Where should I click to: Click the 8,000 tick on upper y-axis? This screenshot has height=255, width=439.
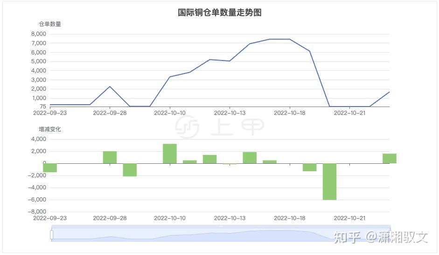click(38, 34)
